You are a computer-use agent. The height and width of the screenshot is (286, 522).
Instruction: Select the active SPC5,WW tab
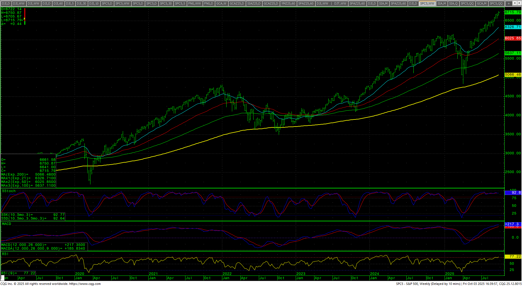pos(427,3)
